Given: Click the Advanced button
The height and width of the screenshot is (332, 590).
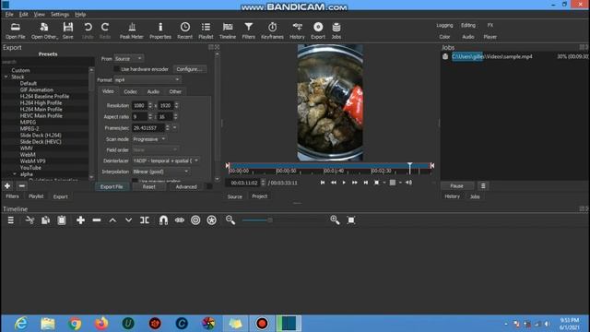Looking at the screenshot, I should (186, 186).
